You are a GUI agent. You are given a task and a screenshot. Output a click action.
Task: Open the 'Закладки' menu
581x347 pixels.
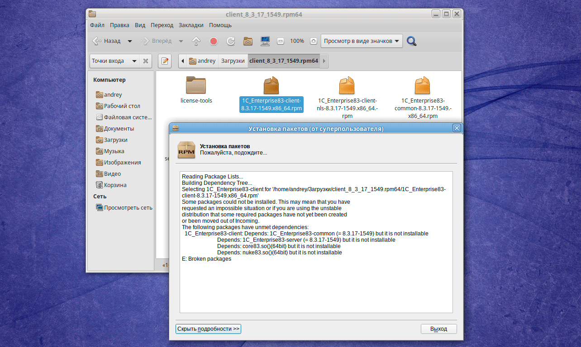pyautogui.click(x=191, y=25)
